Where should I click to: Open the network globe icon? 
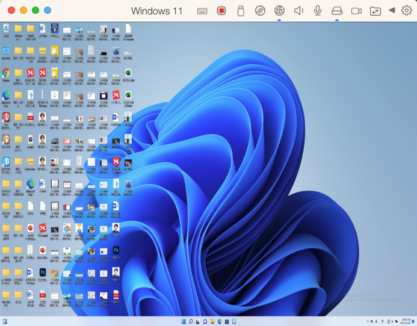coord(279,11)
